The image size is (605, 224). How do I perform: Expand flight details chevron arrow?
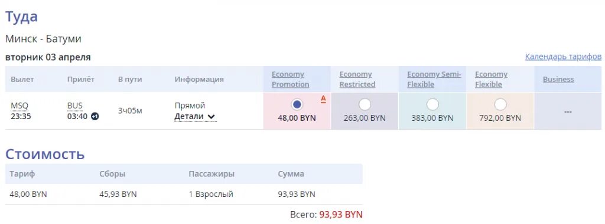(x=211, y=117)
